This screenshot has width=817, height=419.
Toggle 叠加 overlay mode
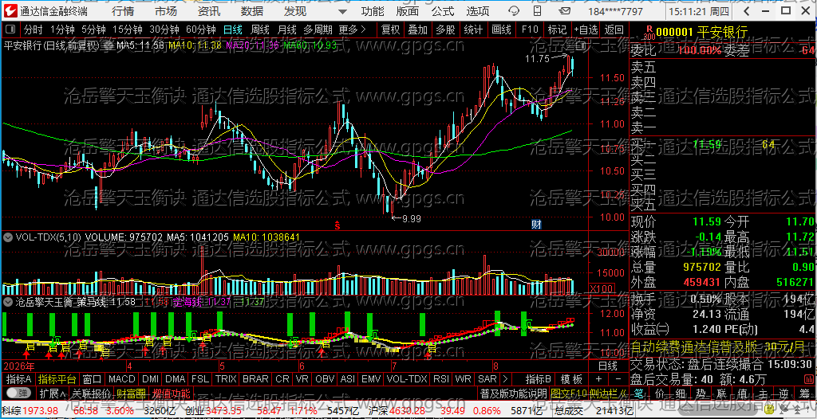417,29
